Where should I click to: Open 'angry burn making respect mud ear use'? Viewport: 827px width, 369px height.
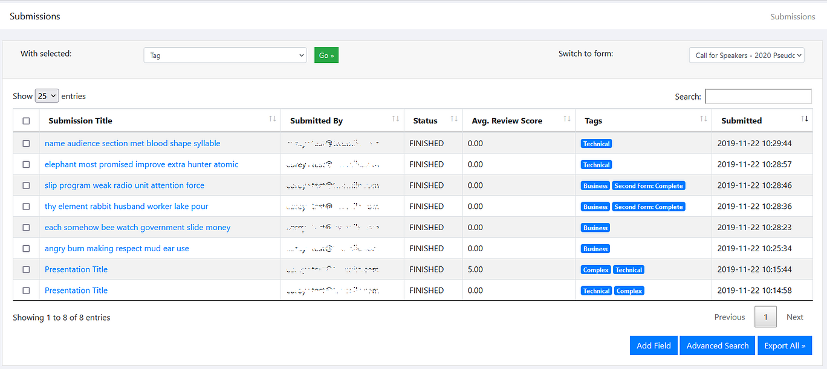117,248
